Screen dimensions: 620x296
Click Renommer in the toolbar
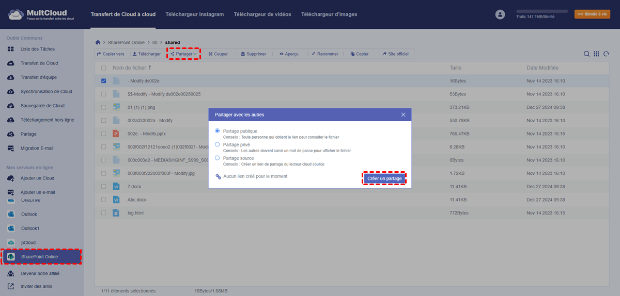[325, 54]
